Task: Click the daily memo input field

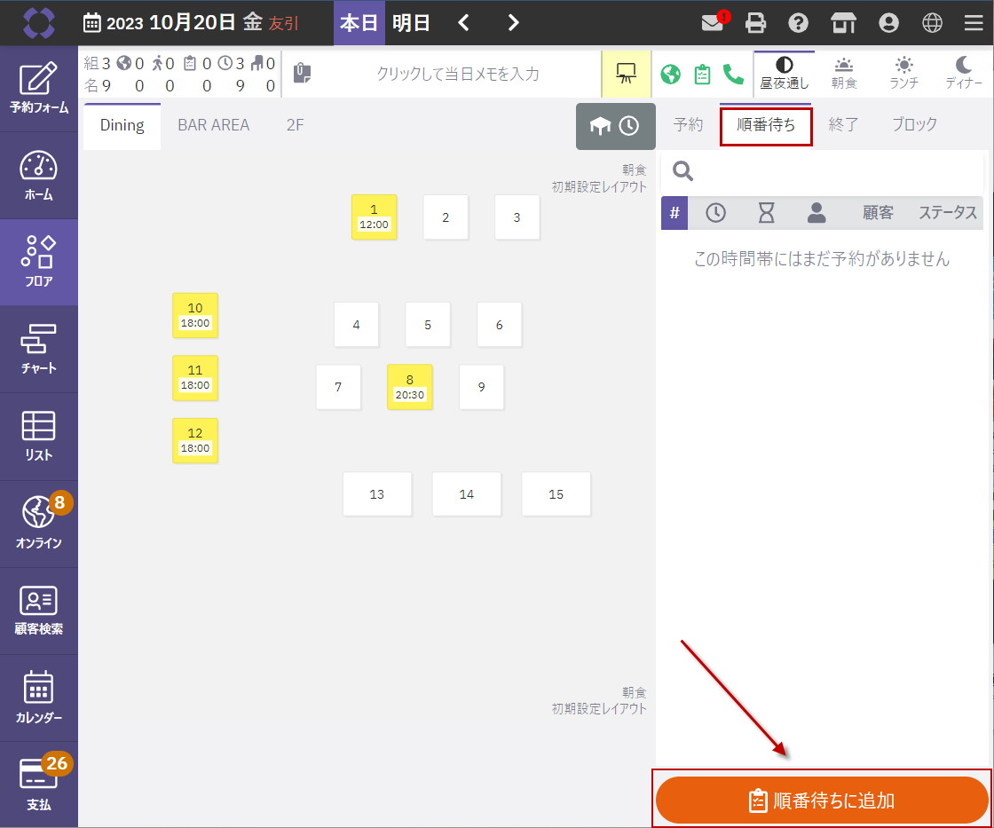Action: (x=457, y=74)
